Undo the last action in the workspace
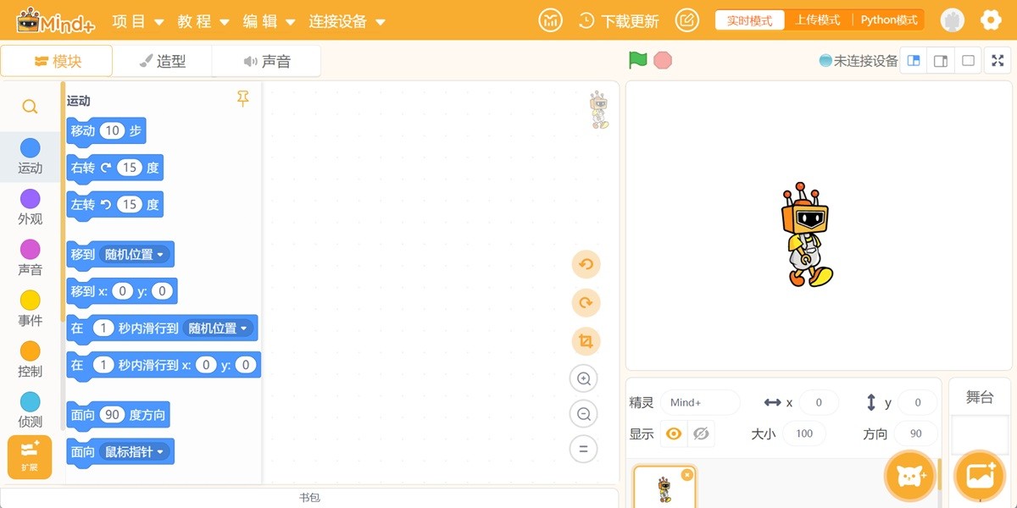This screenshot has height=508, width=1017. coord(585,264)
